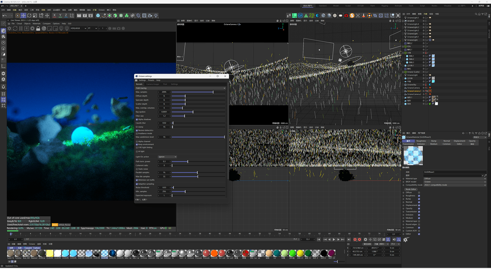This screenshot has height=269, width=491.
Task: Select Octane Scatter in the object manager
Action: [413, 72]
